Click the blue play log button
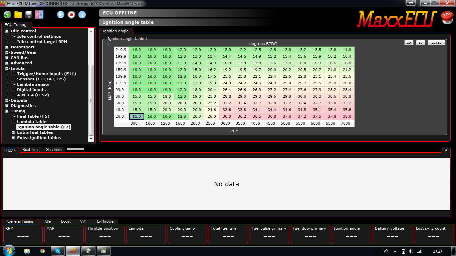This screenshot has height=256, width=456. click(x=61, y=15)
